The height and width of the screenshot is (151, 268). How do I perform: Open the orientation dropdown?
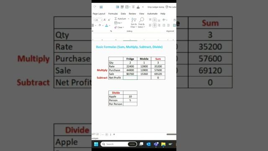coord(165,20)
